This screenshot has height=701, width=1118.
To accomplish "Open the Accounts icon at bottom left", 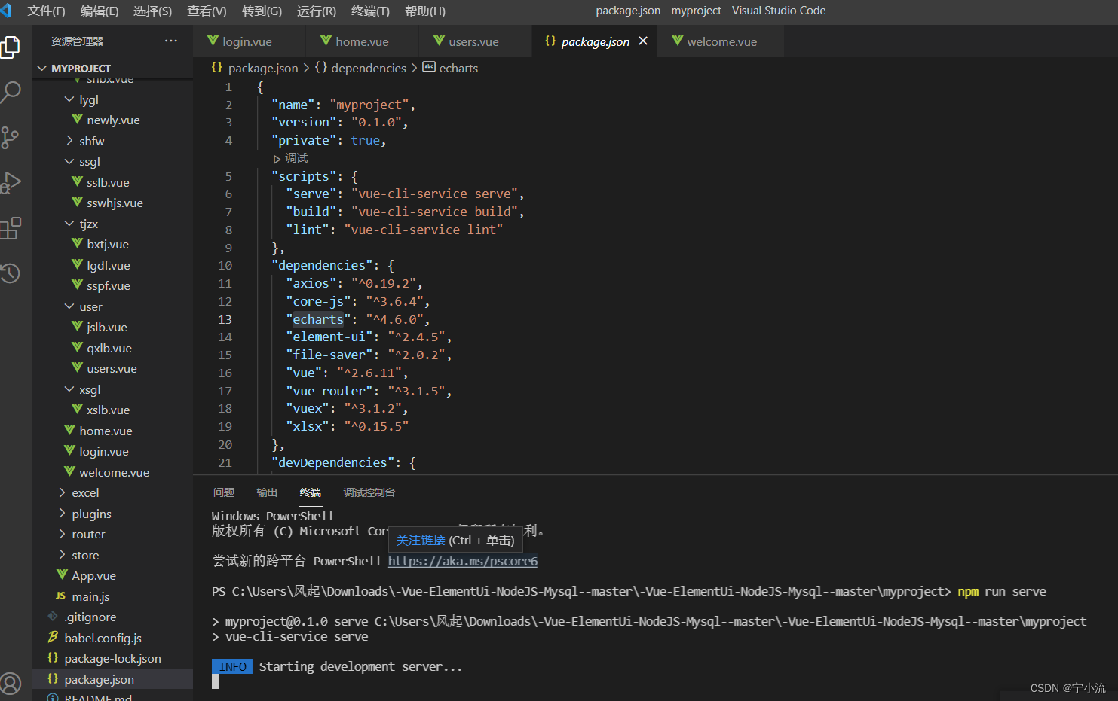I will [11, 684].
